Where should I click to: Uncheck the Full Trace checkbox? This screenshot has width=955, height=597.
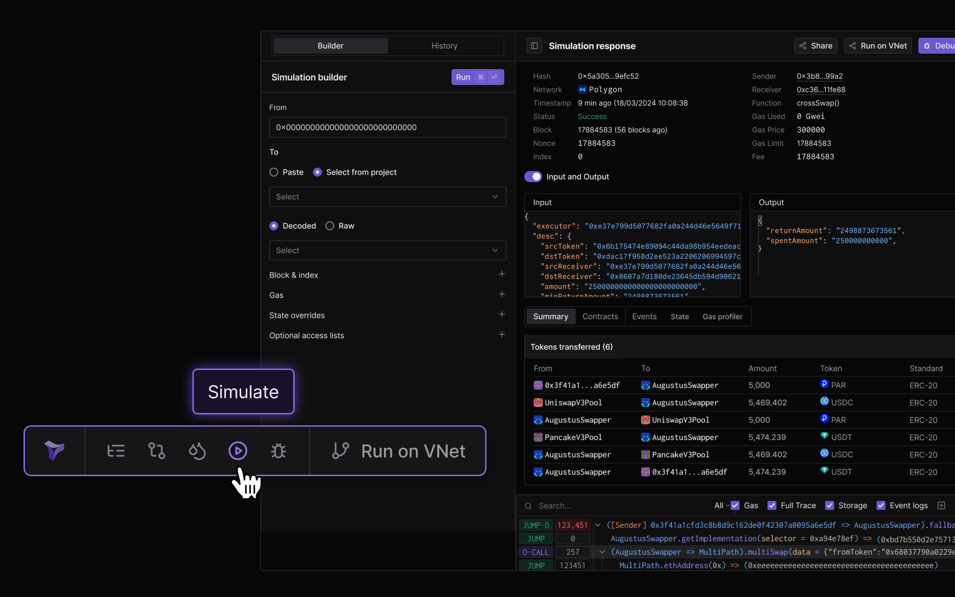772,505
